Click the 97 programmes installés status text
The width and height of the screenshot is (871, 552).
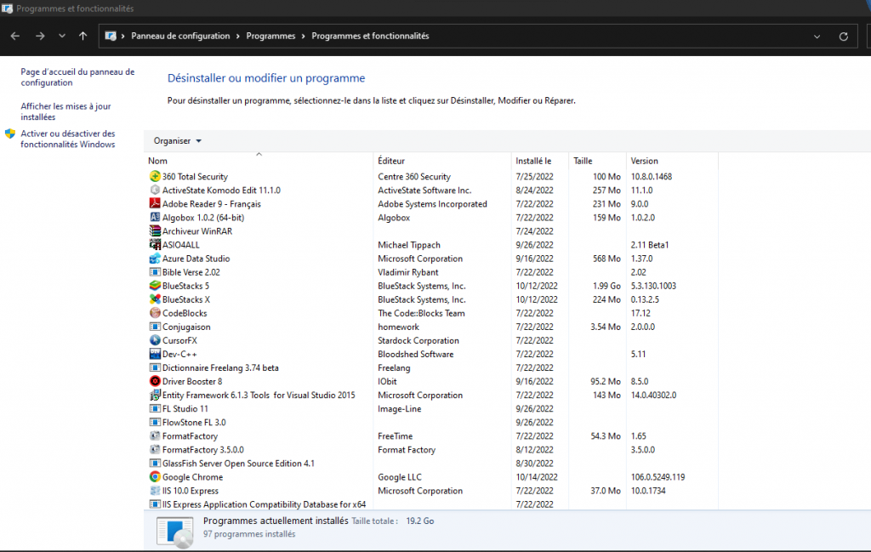pyautogui.click(x=249, y=534)
